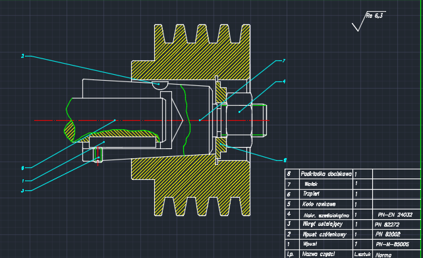
Task: Click the 'Trzpień' parts list entry
Action: pos(326,194)
